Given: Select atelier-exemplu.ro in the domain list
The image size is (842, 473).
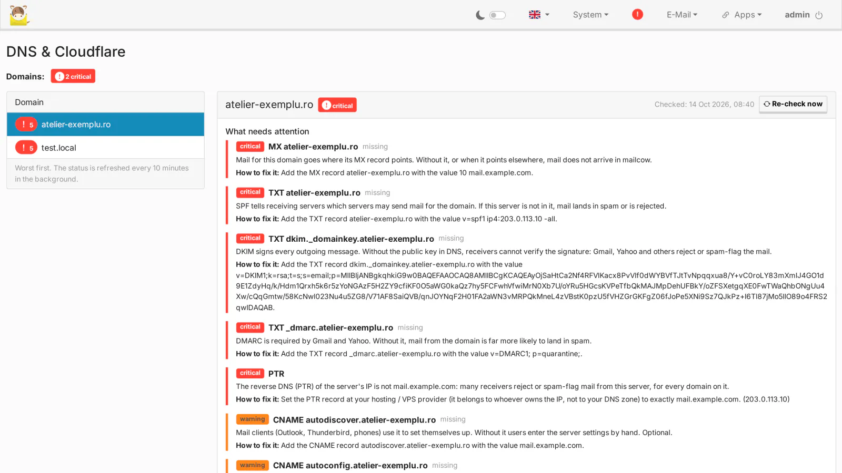Looking at the screenshot, I should [x=105, y=125].
